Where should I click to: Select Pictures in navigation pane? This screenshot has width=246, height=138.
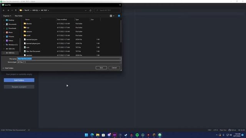click(11, 36)
